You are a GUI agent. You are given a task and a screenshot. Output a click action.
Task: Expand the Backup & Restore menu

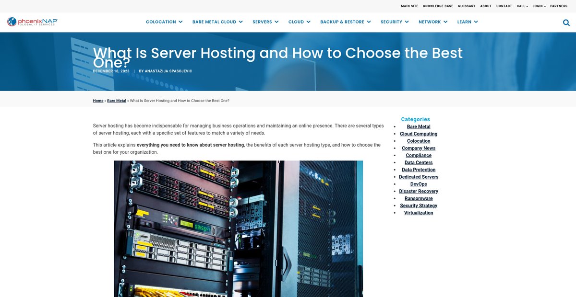tap(346, 22)
